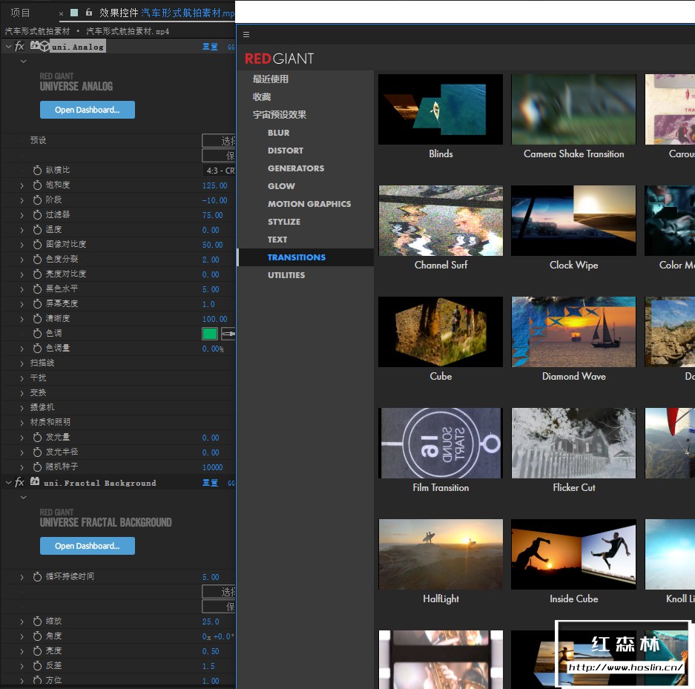
Task: Toggle the stopwatch for 清晰度
Action: 37,319
